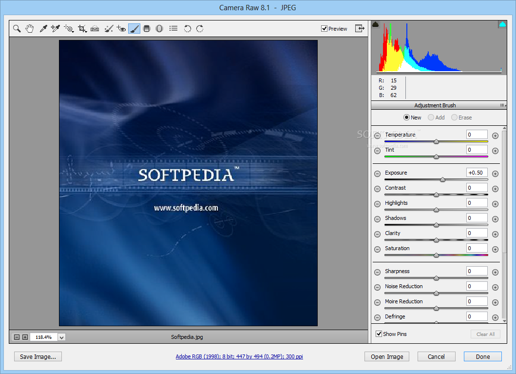This screenshot has width=516, height=374.
Task: Activate the Red Eye Removal tool
Action: pyautogui.click(x=121, y=29)
